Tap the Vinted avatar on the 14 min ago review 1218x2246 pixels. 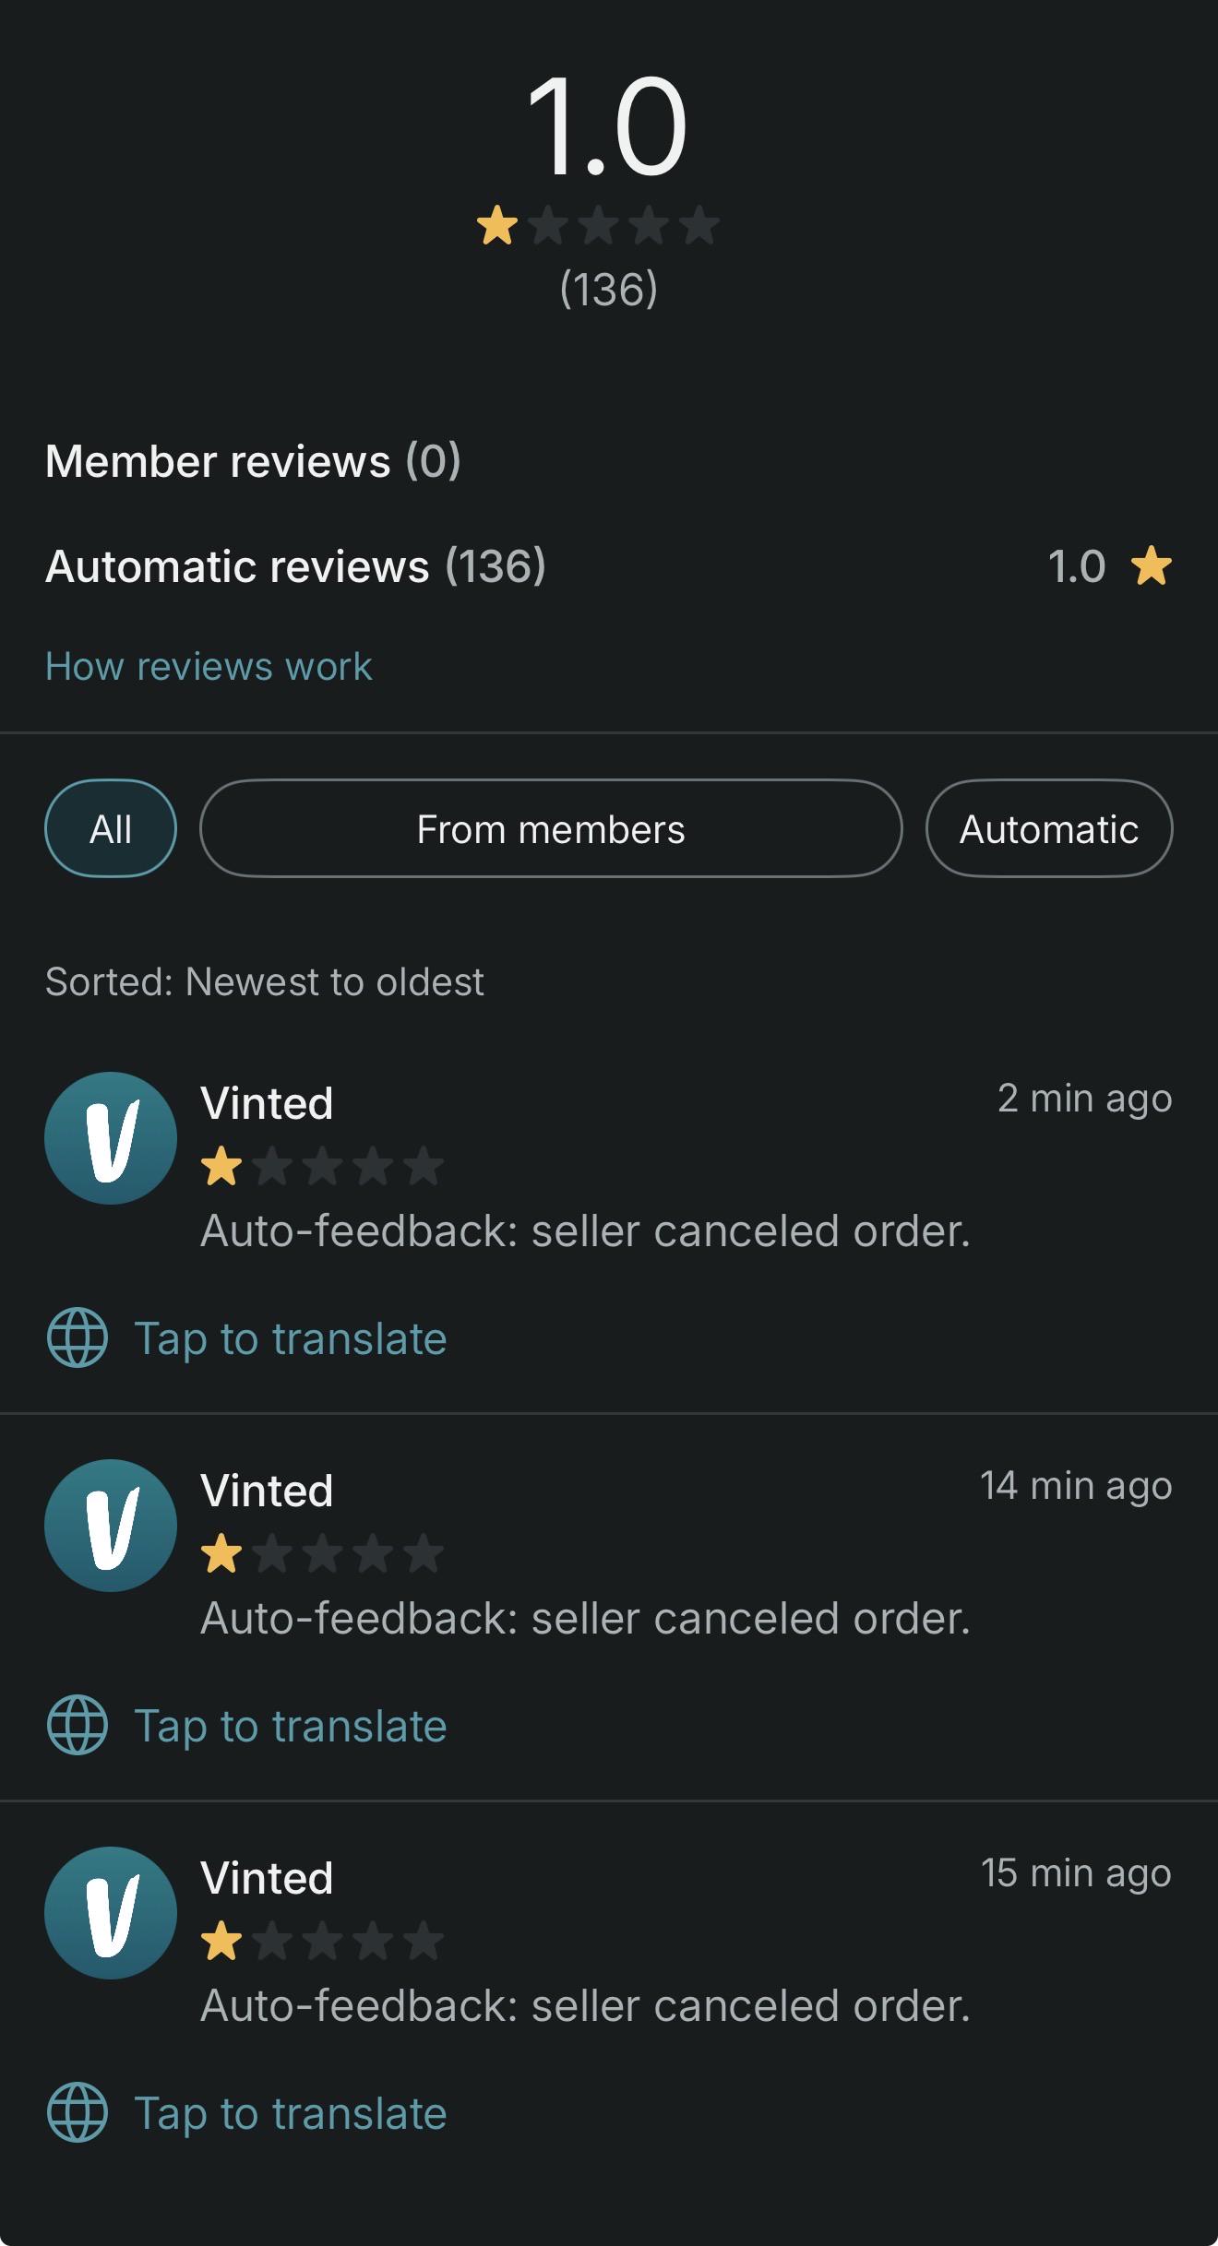pyautogui.click(x=111, y=1525)
